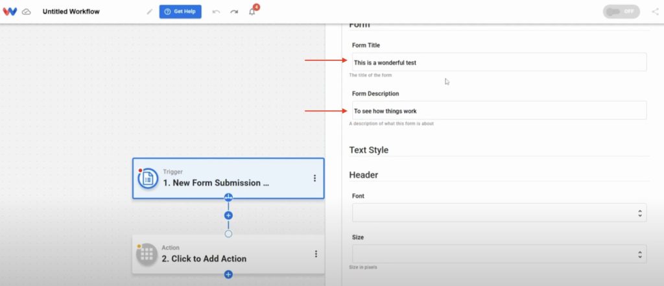664x286 pixels.
Task: Click the pencil icon to rename workflow
Action: pos(150,12)
